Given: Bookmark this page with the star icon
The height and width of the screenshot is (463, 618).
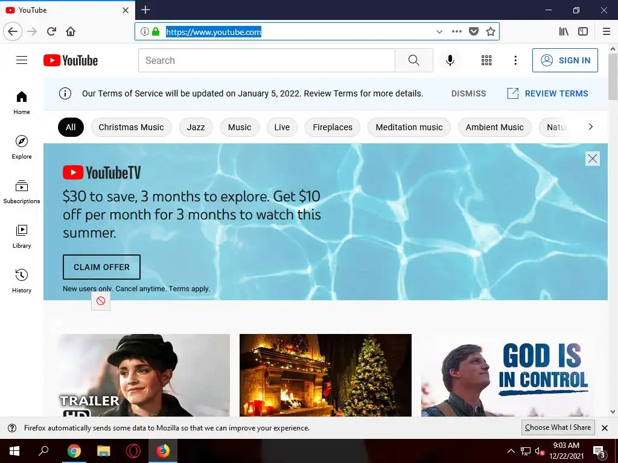Looking at the screenshot, I should 490,31.
